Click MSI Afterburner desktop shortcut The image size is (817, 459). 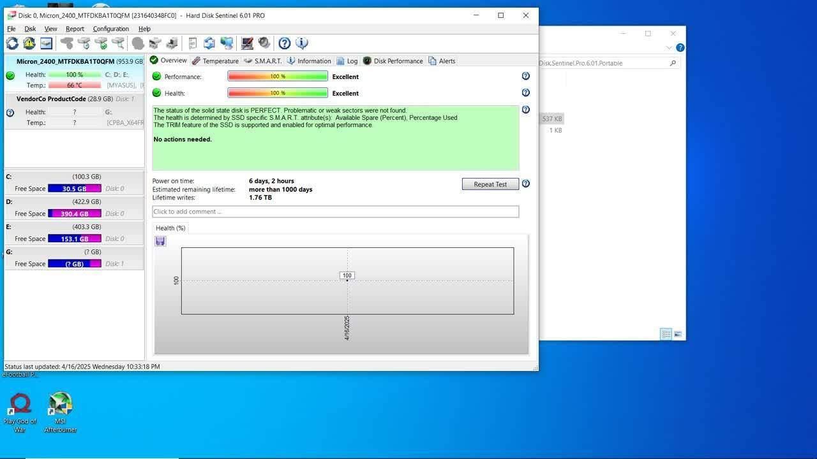pos(61,413)
